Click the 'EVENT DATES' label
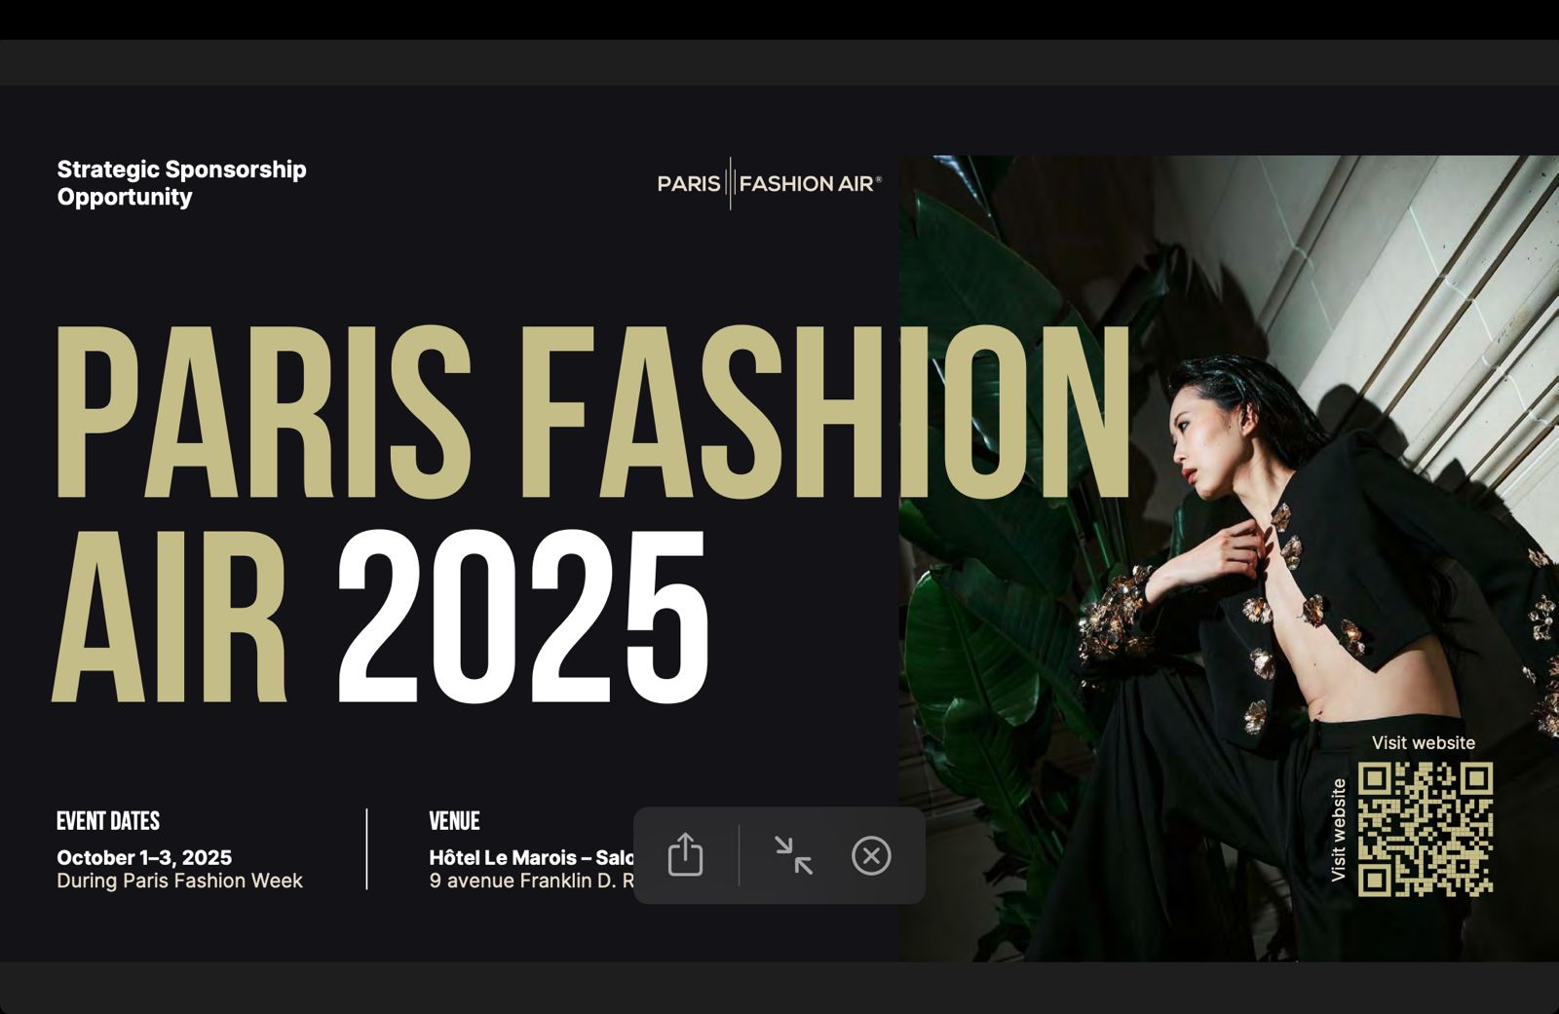The image size is (1559, 1014). 108,821
